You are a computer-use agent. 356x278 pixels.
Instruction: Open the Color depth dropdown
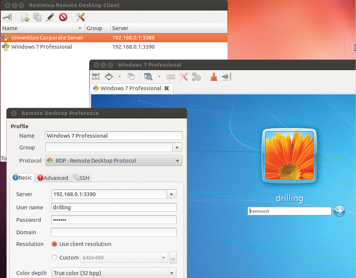[172, 273]
